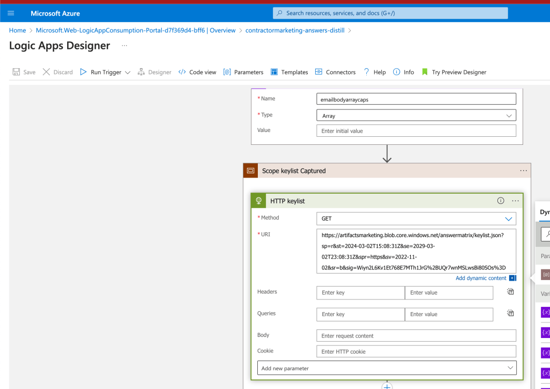The image size is (550, 389).
Task: Open the Type dropdown set to Array
Action: coord(416,115)
